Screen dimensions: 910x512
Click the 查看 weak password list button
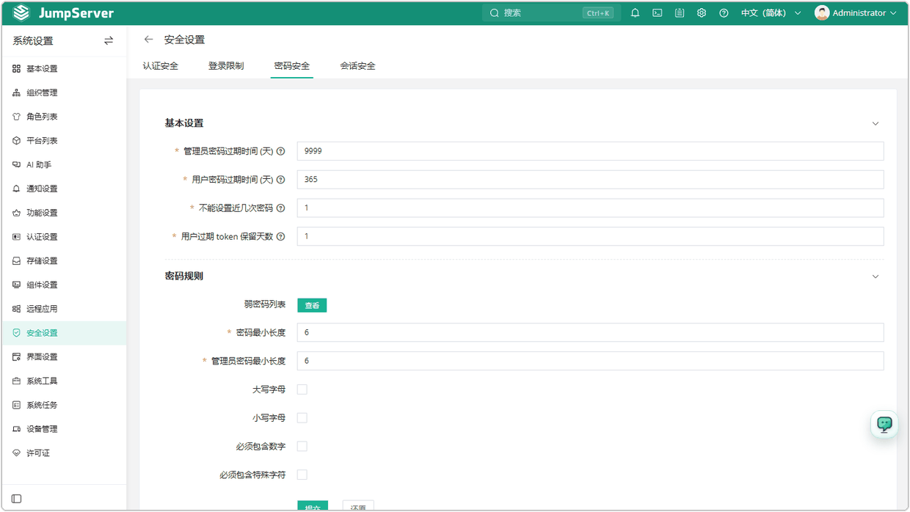[x=312, y=305]
